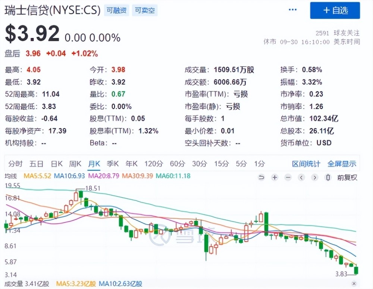This screenshot has height=289, width=373.
Task: Switch to the 1分 chart tab
Action: [x=260, y=164]
